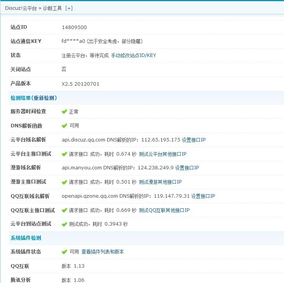
Task: Click check icon in 系统插件状态 row
Action: (x=64, y=252)
